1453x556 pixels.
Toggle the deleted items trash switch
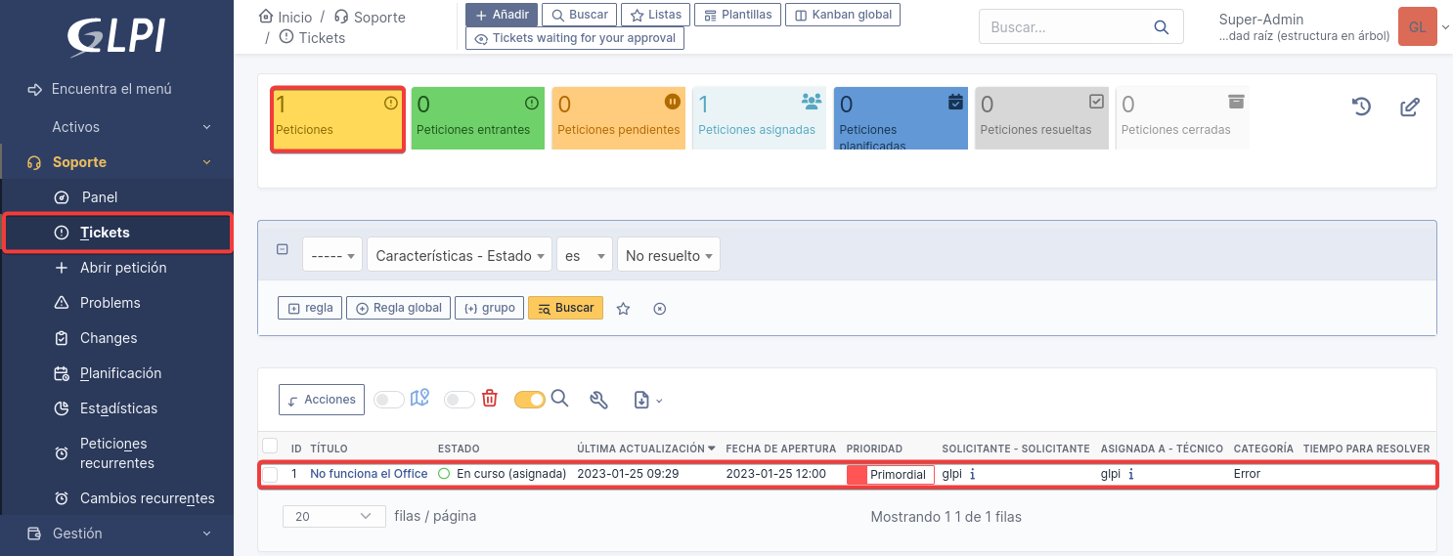(459, 399)
